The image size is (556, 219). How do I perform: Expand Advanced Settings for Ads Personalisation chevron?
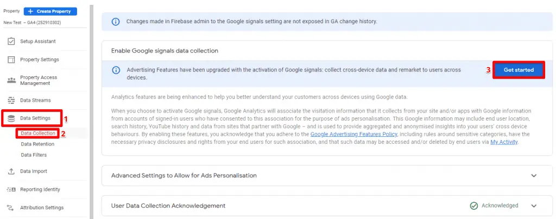pyautogui.click(x=534, y=176)
